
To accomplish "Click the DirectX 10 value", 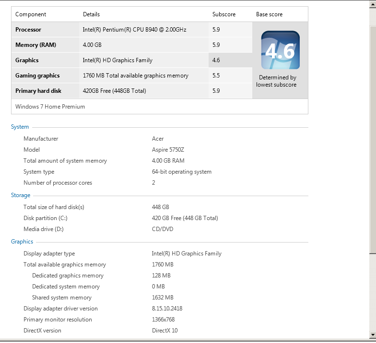I will click(x=165, y=331).
